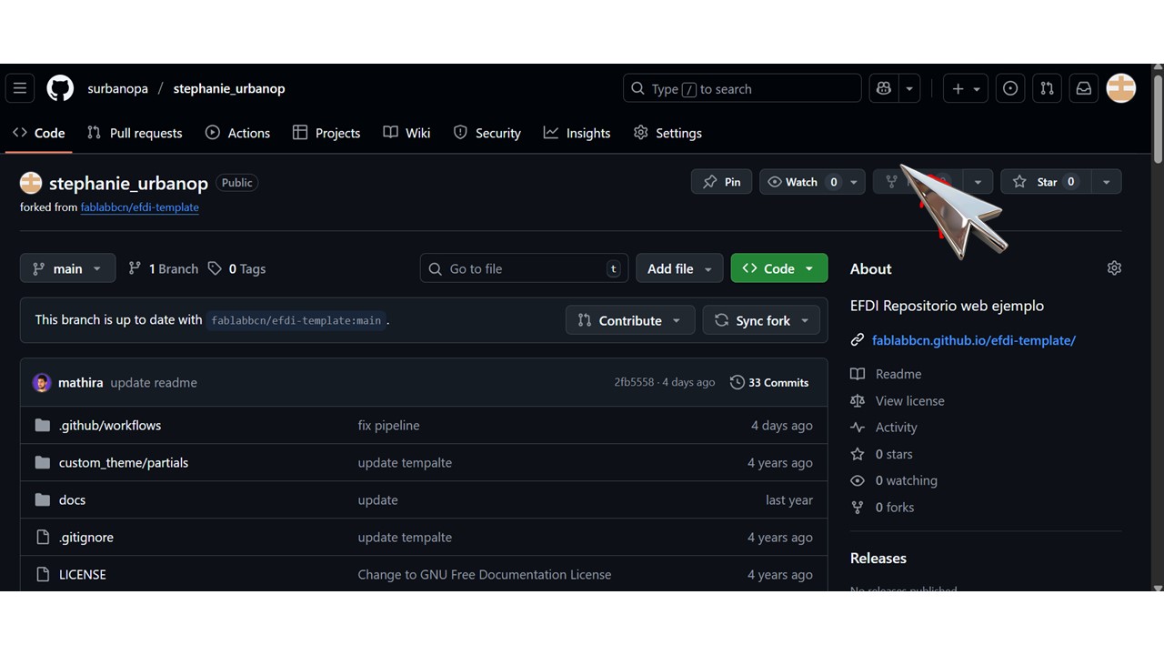Open the green Code dropdown
Image resolution: width=1164 pixels, height=655 pixels.
(x=778, y=268)
